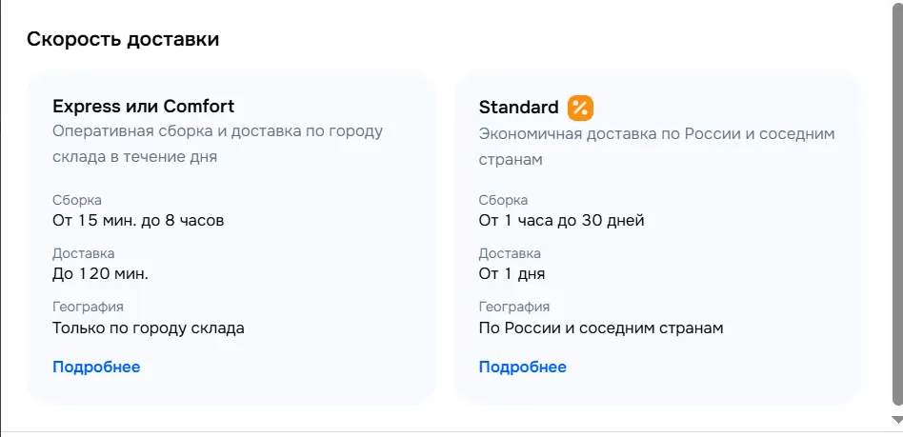Click the До 120 мин. delivery time
Screen dimensions: 903x437
100,274
